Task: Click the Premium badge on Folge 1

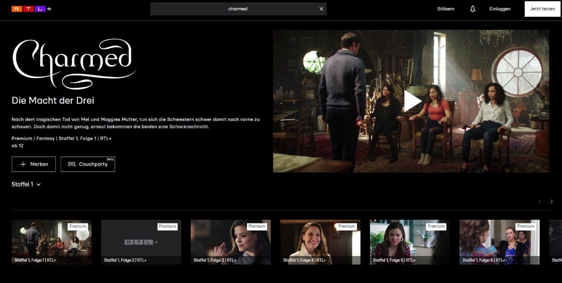Action: pyautogui.click(x=78, y=226)
